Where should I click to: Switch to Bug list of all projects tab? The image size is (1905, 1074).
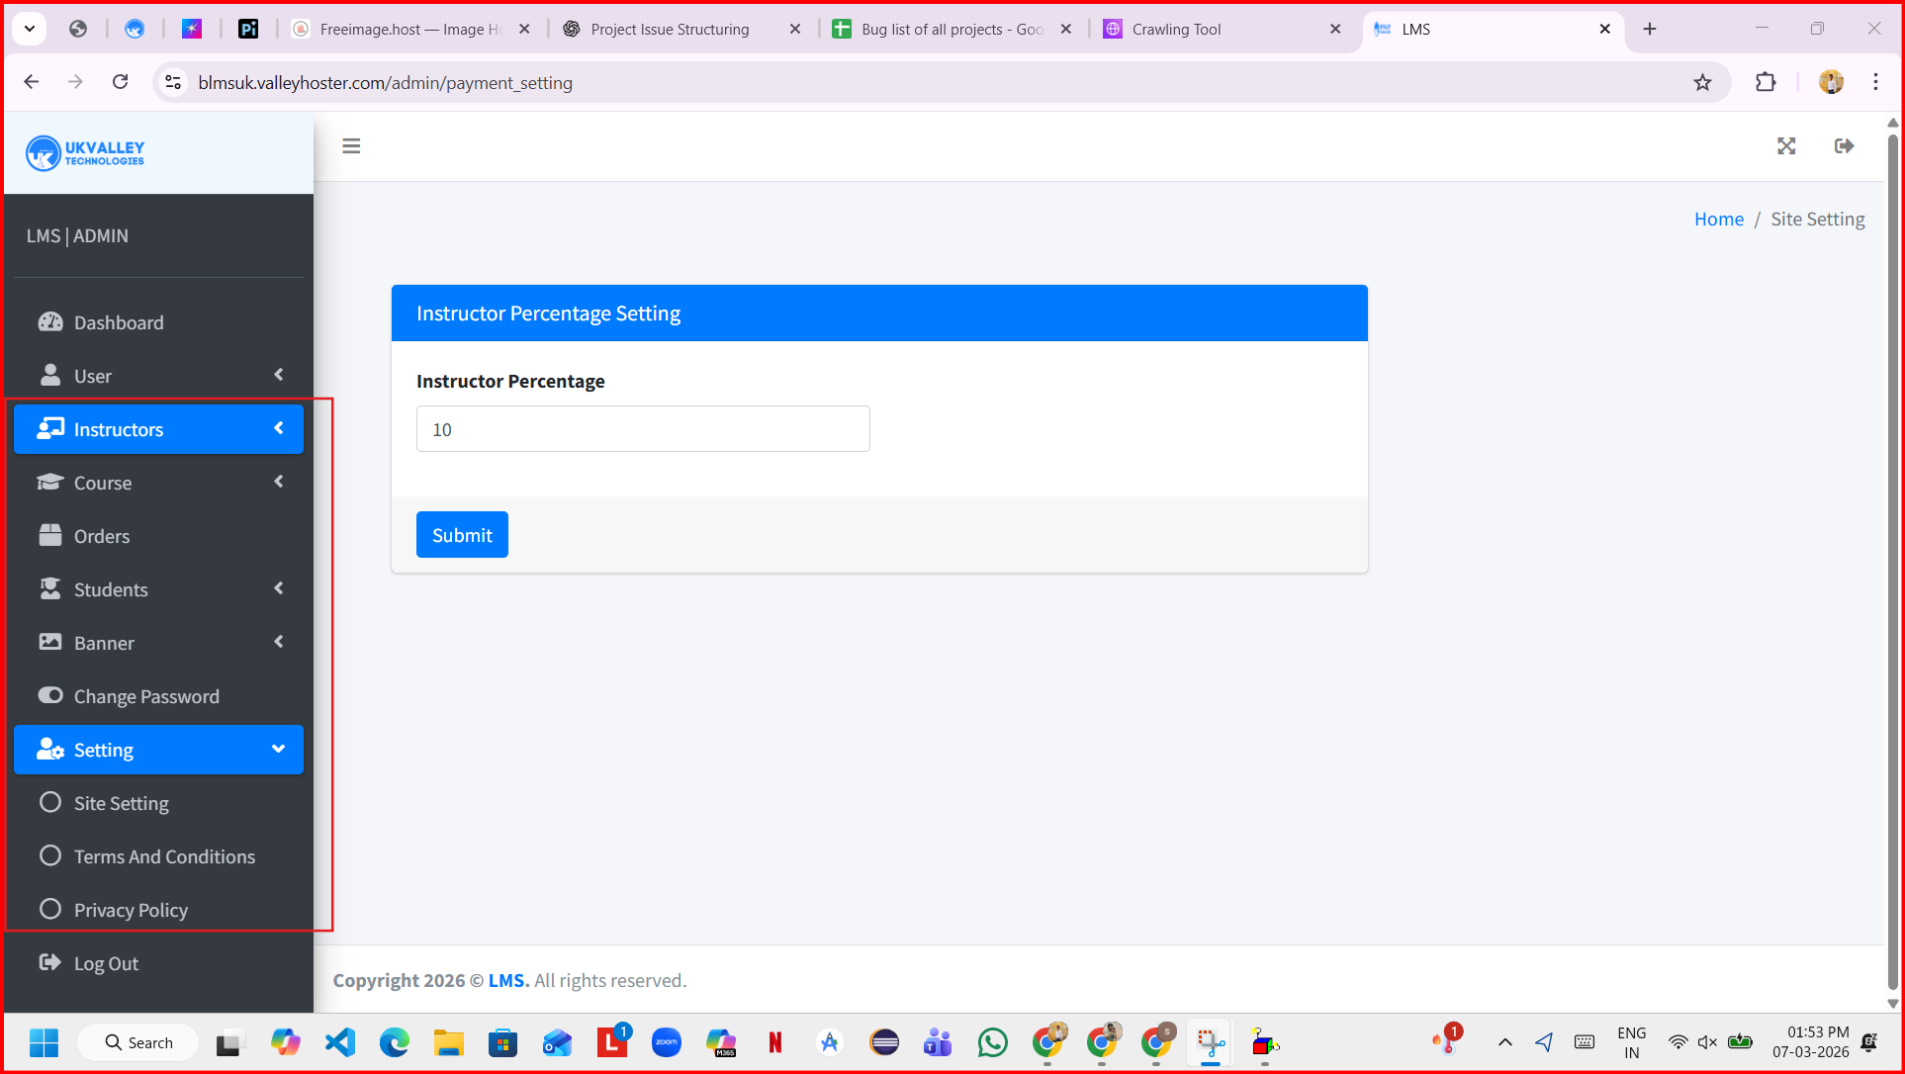[x=952, y=29]
